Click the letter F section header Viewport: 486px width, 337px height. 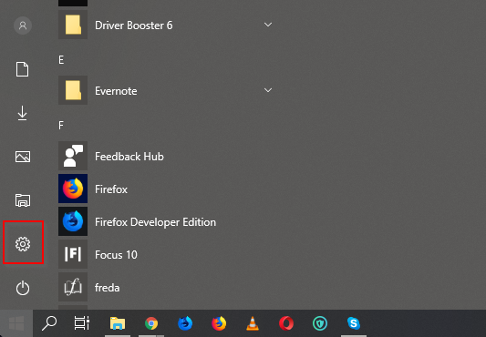(x=61, y=126)
